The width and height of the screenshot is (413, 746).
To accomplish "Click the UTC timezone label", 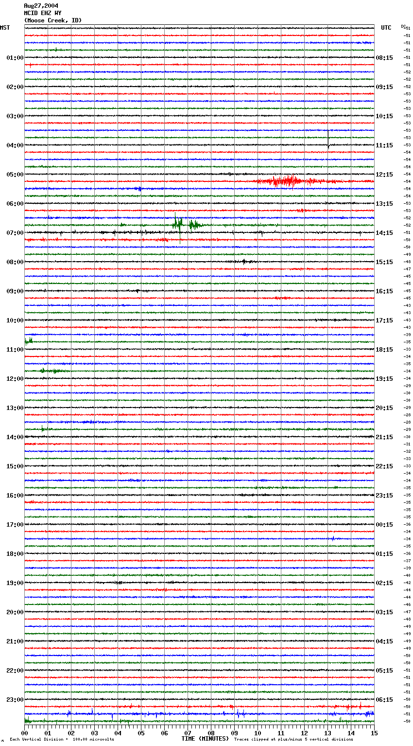I will click(x=386, y=28).
